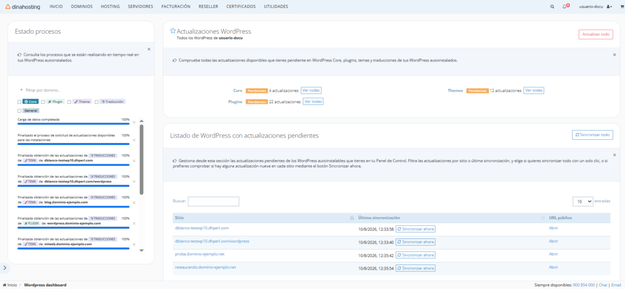The width and height of the screenshot is (625, 289).
Task: Open the shopping cart icon
Action: pos(621,7)
